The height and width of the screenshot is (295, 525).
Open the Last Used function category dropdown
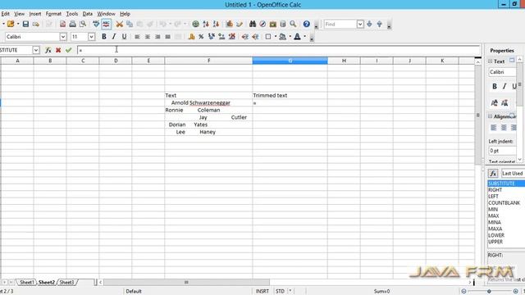(513, 174)
